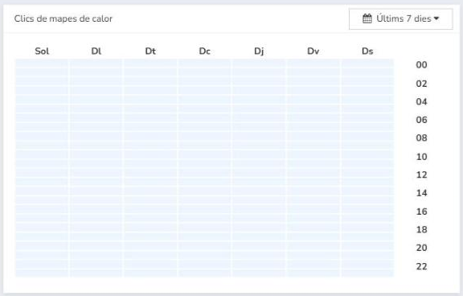Screen dimensions: 463x296
Task: Click the 10 hour label
Action: pyautogui.click(x=421, y=157)
